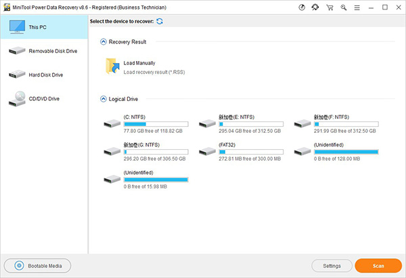Click the '(C: NTFS)' label
This screenshot has width=406, height=278.
pos(135,117)
